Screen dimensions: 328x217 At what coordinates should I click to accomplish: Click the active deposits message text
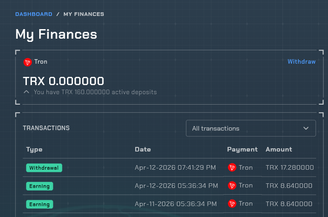point(95,92)
